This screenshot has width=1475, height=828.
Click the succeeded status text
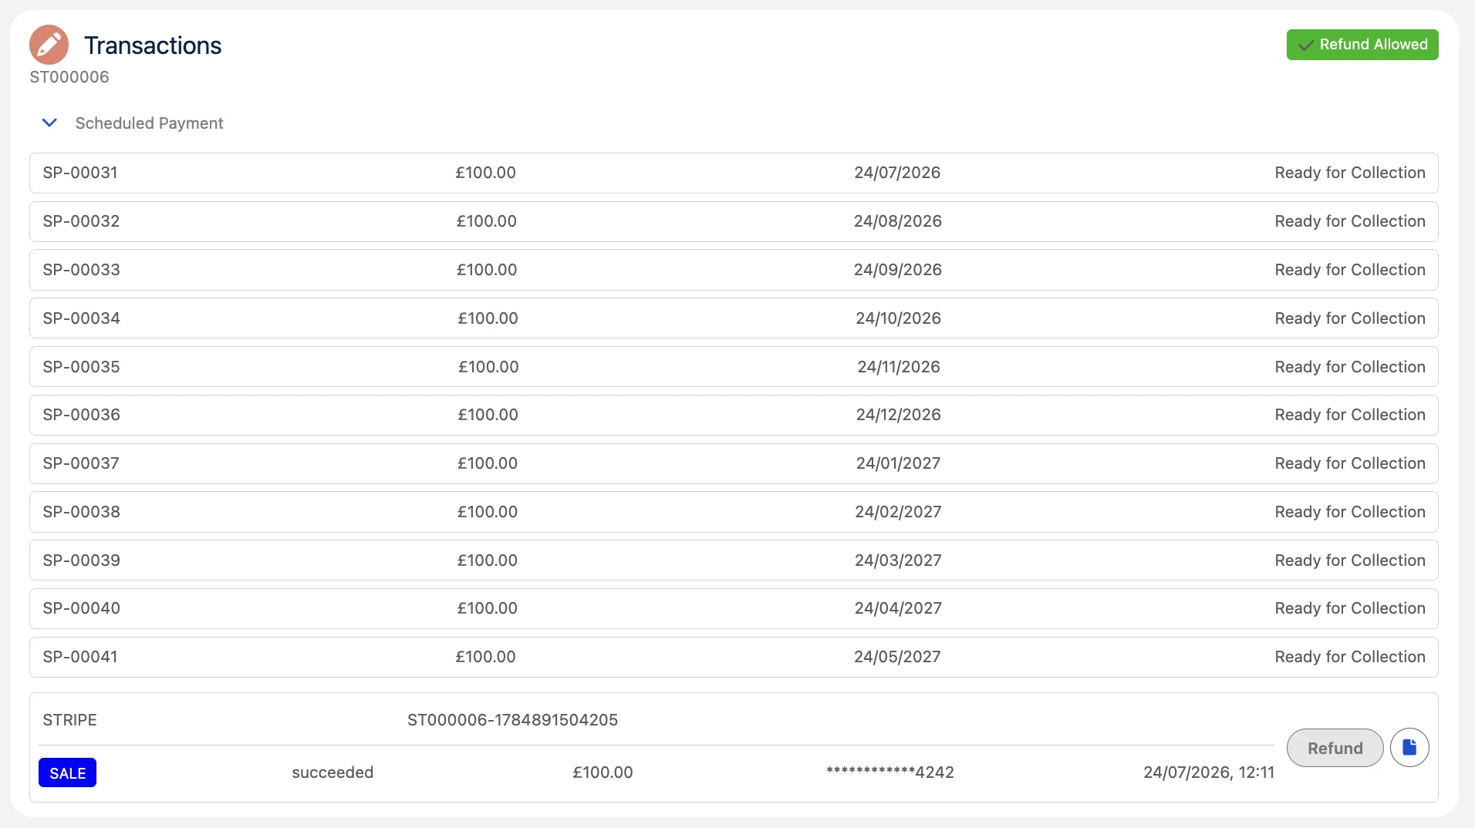coord(332,772)
